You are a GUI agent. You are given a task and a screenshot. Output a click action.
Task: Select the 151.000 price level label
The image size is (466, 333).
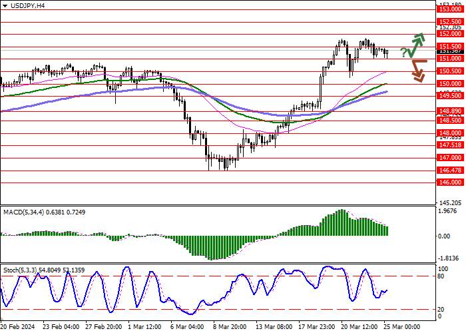[450, 59]
